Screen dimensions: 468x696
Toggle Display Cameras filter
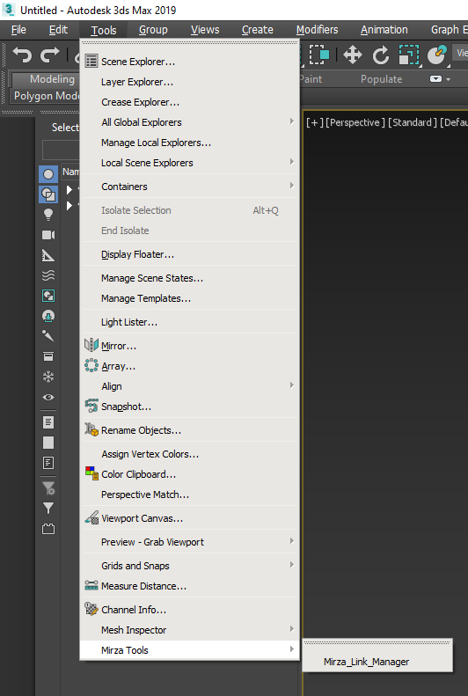tap(48, 235)
